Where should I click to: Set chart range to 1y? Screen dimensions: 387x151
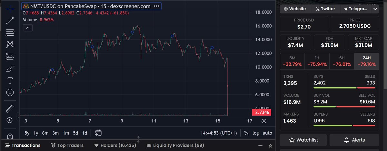[36, 133]
